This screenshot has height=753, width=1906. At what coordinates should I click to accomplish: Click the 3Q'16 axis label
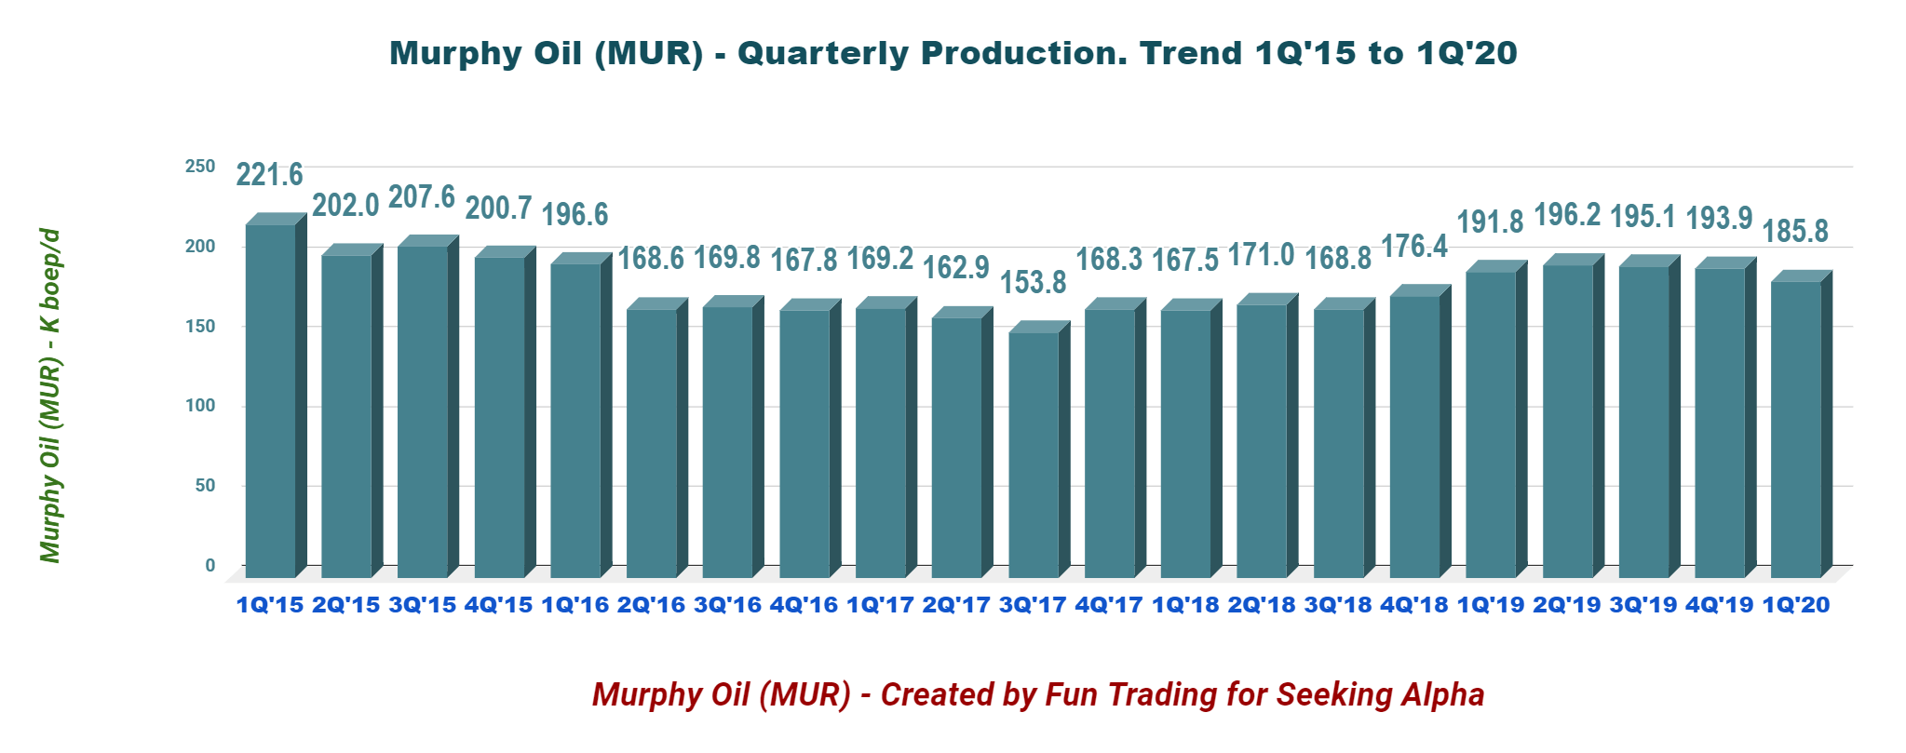click(x=728, y=605)
